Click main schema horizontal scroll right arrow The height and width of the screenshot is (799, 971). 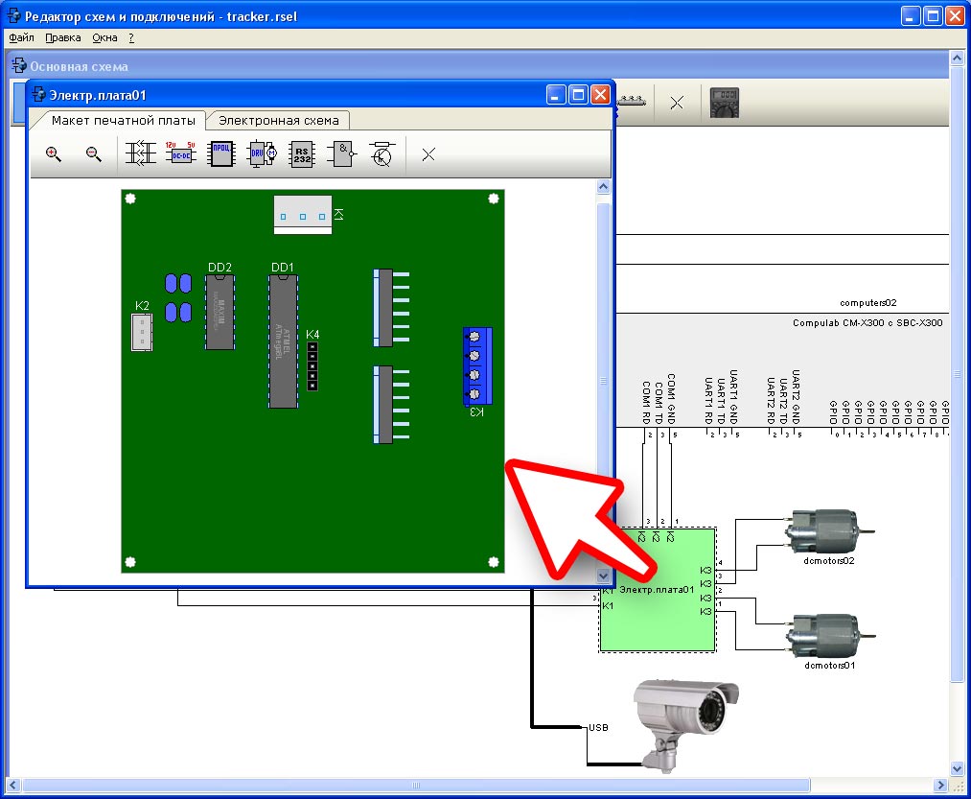(x=940, y=785)
